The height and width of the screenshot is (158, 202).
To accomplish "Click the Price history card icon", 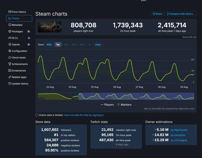I will 10,12.
